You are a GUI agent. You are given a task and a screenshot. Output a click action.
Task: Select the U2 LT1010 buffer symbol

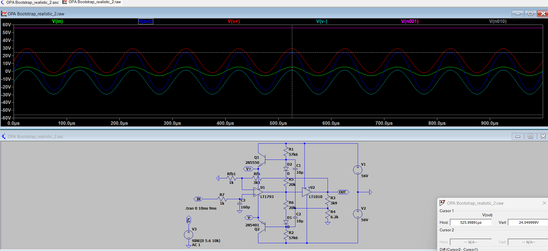click(307, 192)
